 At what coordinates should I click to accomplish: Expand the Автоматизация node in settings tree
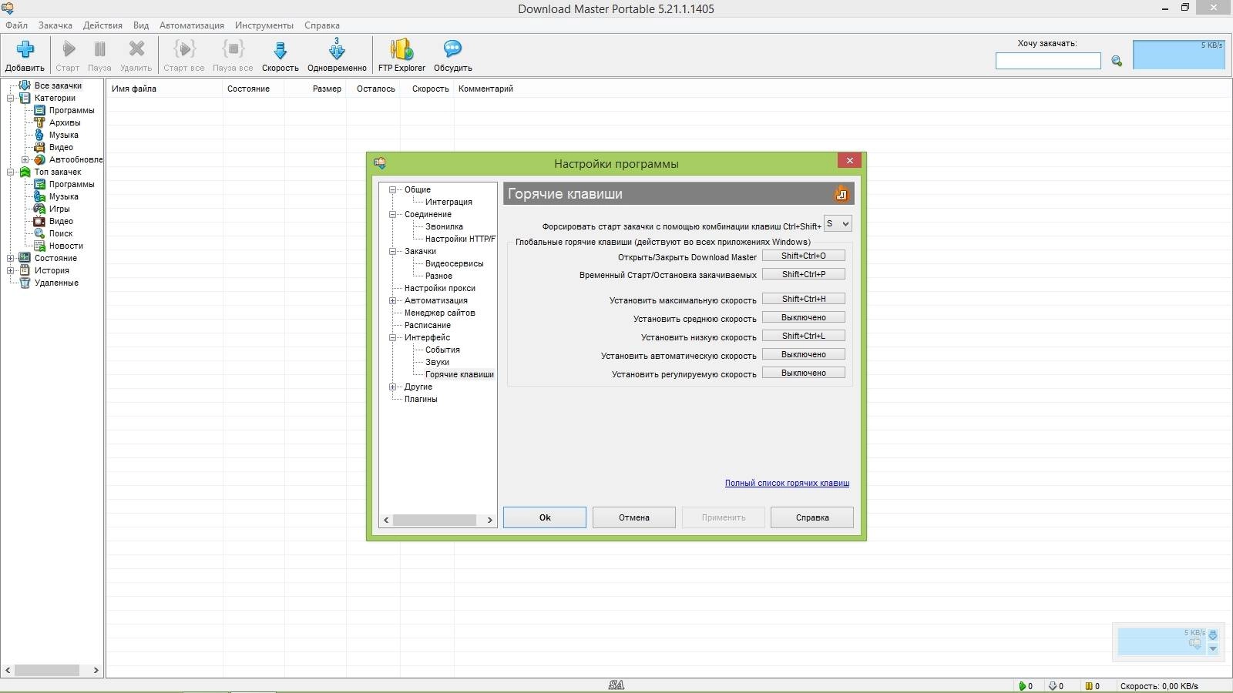click(x=392, y=300)
